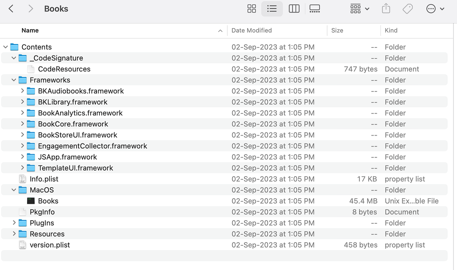The image size is (457, 270).
Task: Collapse the _CodeSignature folder
Action: pyautogui.click(x=14, y=58)
